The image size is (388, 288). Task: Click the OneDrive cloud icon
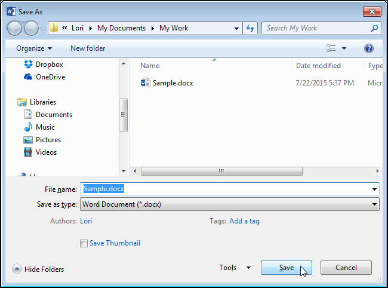(x=28, y=77)
